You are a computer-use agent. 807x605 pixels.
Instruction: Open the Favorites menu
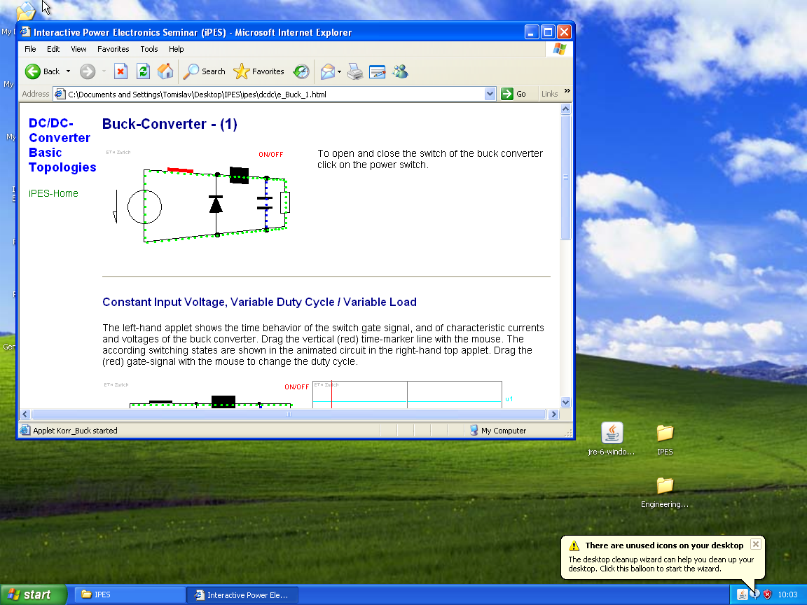click(113, 49)
